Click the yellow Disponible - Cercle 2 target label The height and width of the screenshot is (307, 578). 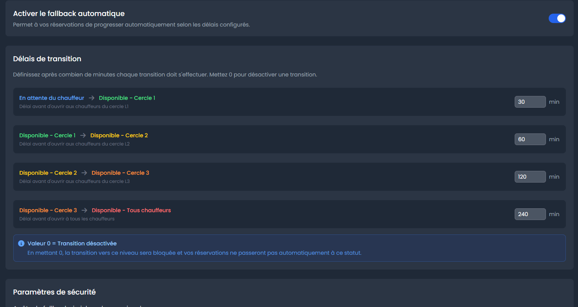(x=119, y=135)
